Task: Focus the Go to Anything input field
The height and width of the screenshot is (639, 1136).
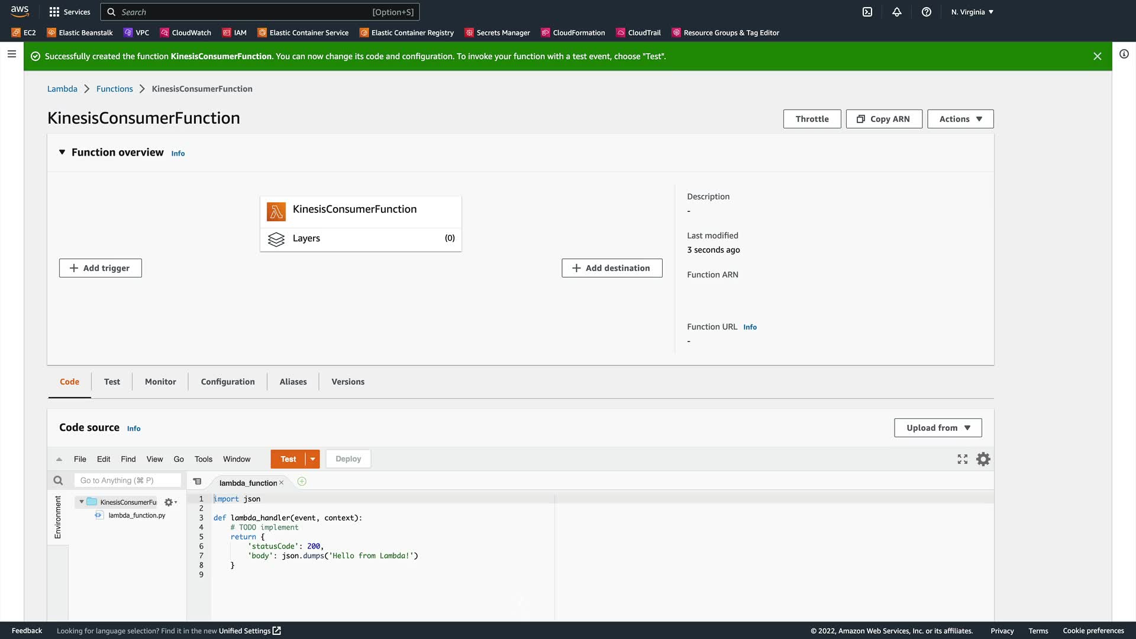Action: click(127, 480)
